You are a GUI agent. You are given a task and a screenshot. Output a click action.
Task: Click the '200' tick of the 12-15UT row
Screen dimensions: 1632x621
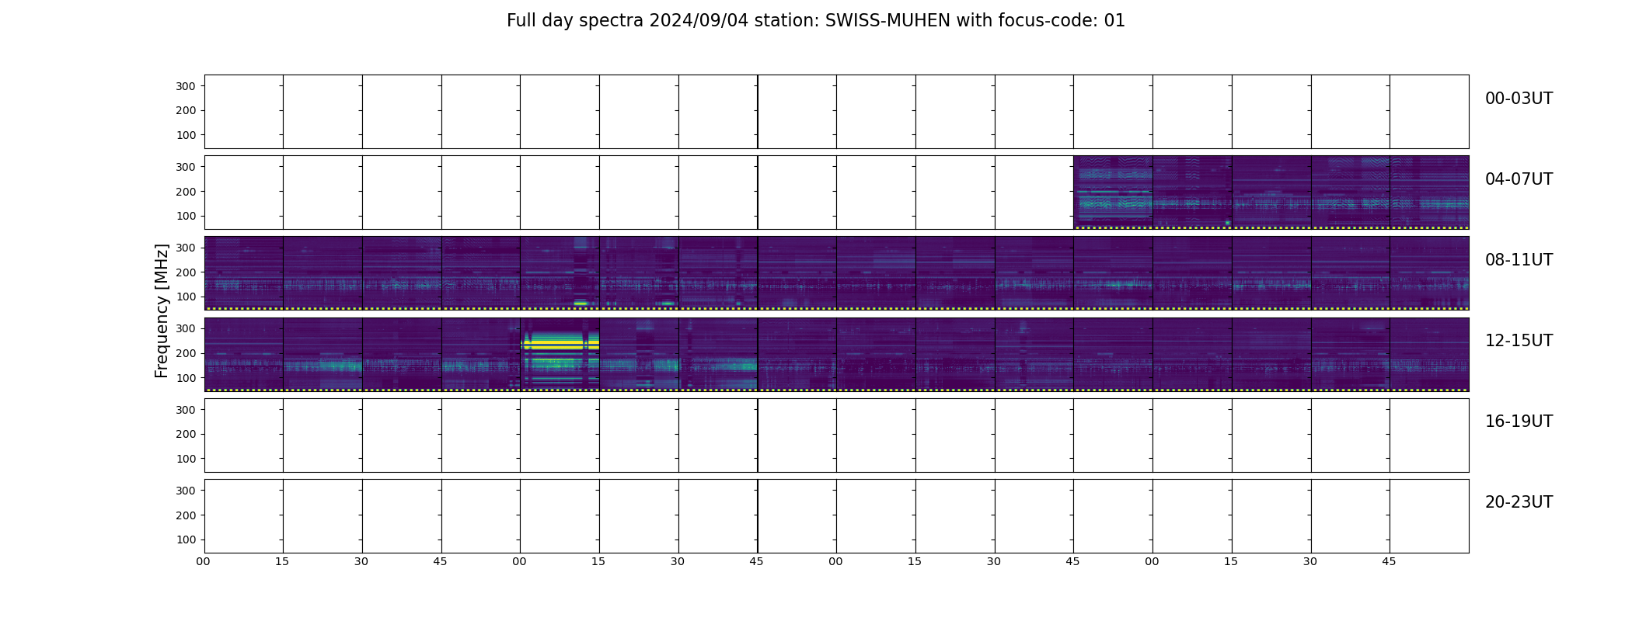[x=186, y=353]
